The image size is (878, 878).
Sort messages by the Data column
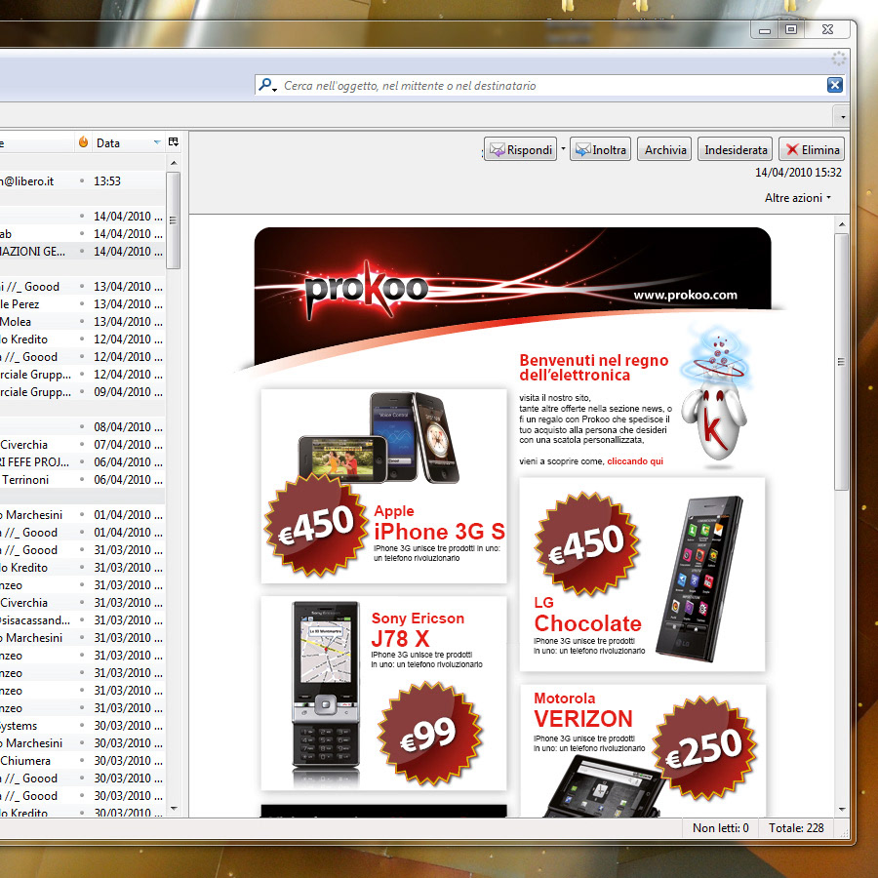point(128,143)
